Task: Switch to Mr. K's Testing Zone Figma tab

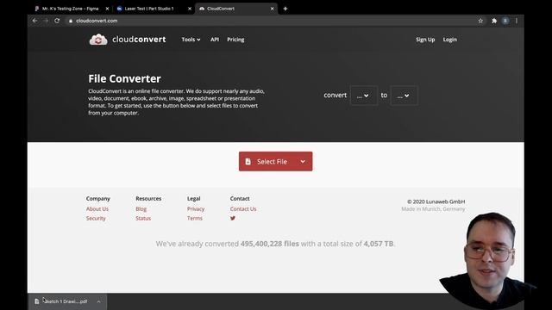Action: pyautogui.click(x=71, y=9)
